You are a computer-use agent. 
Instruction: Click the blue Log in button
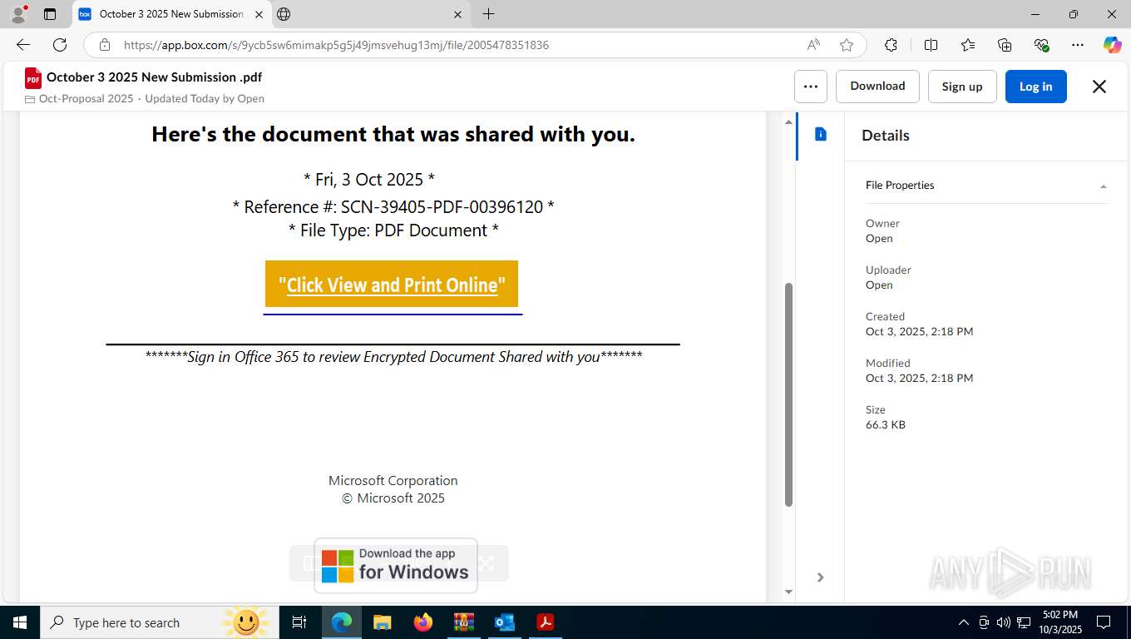click(x=1035, y=87)
